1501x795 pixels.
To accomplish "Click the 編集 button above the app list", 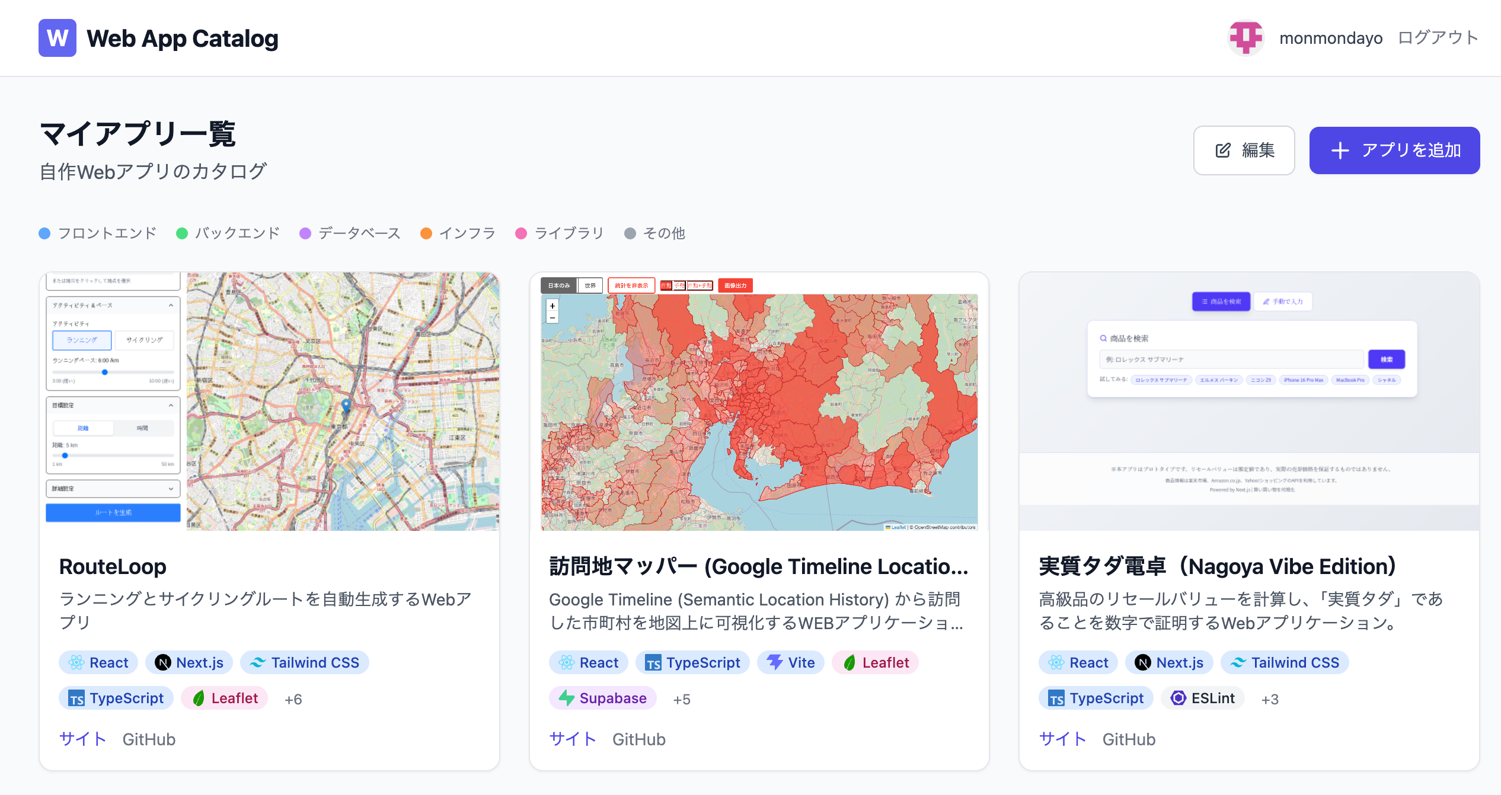I will coord(1244,150).
